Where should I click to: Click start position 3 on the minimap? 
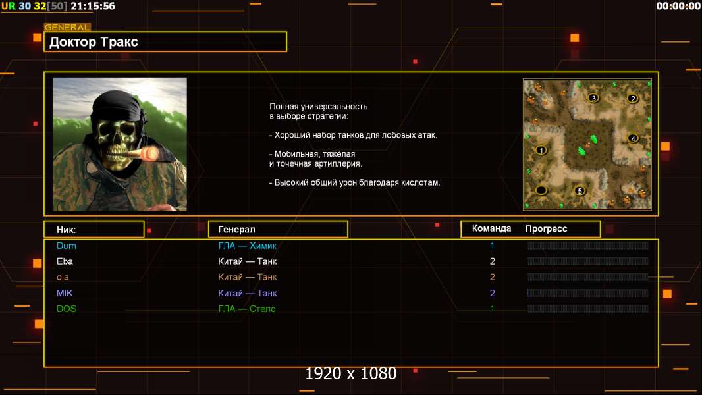pyautogui.click(x=593, y=98)
